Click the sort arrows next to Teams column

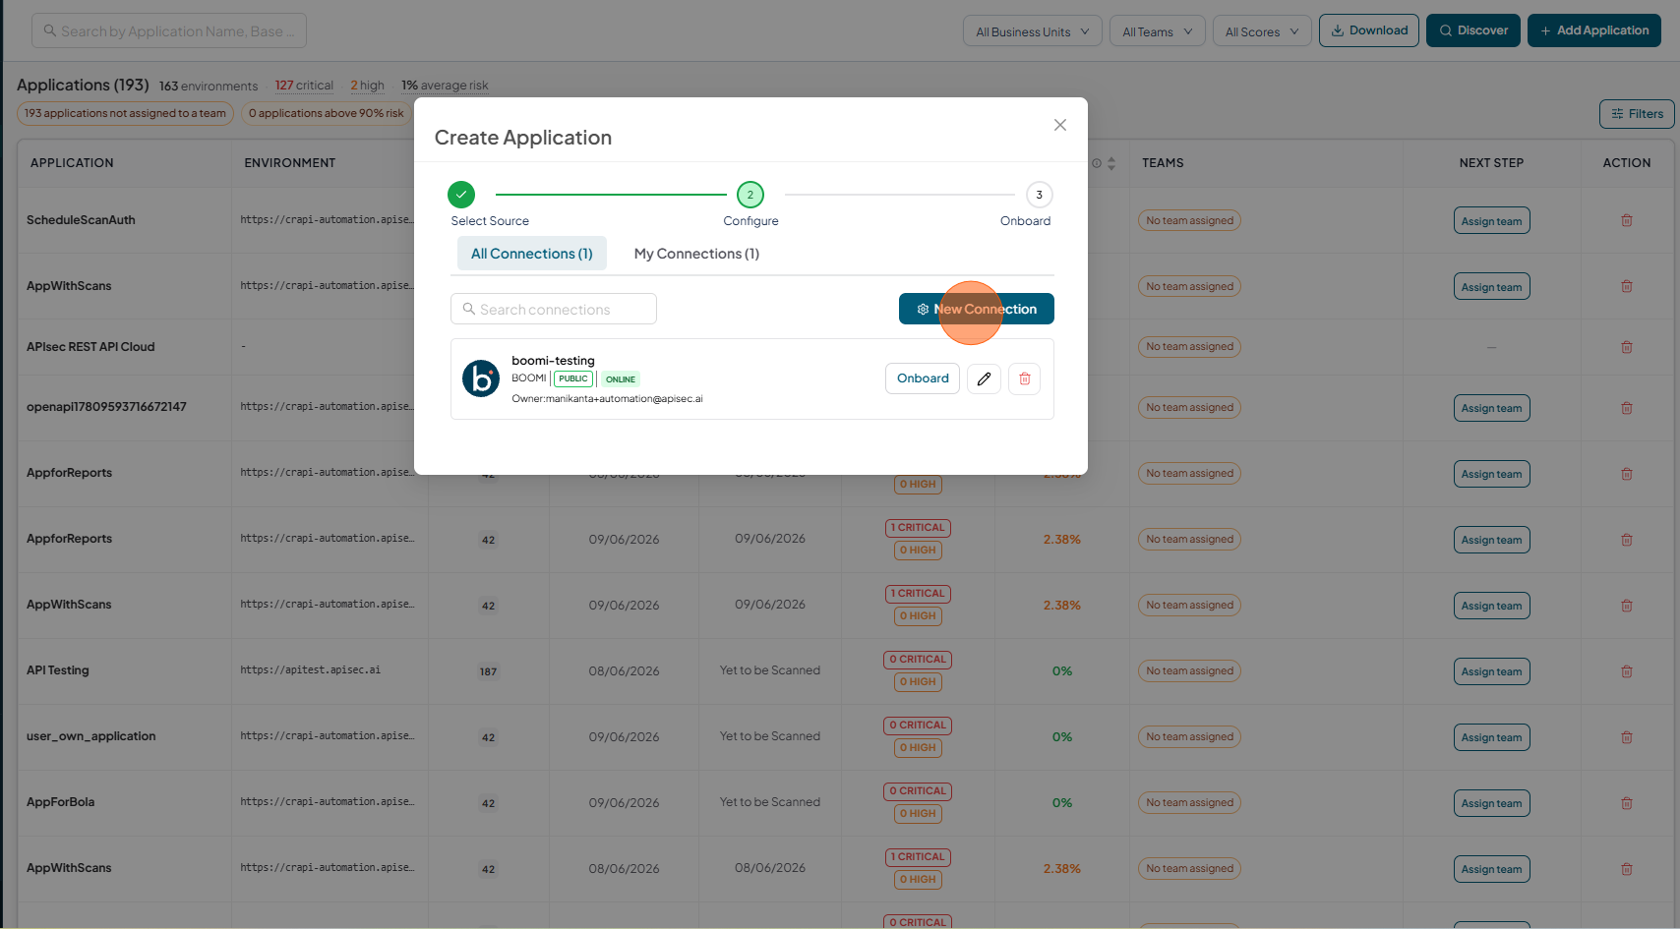(x=1111, y=163)
